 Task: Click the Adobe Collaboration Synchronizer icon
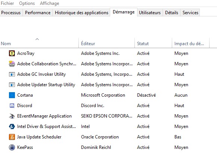12,64
